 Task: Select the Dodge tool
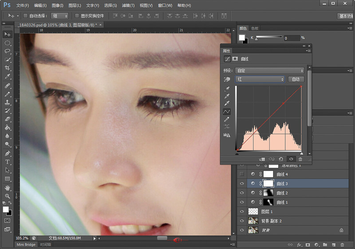coord(7,144)
